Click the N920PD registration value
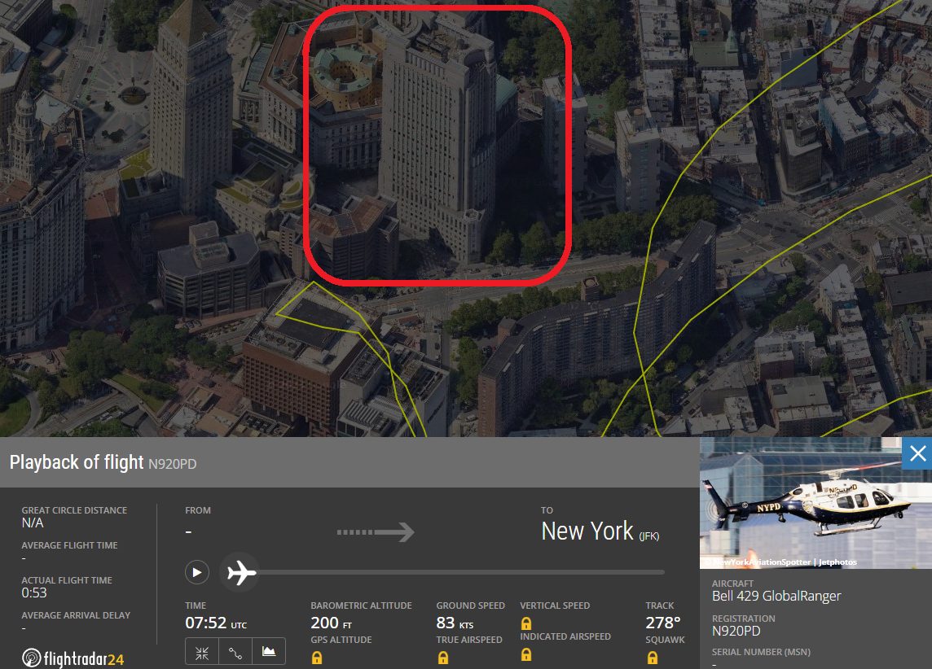Viewport: 932px width, 669px height. point(736,631)
